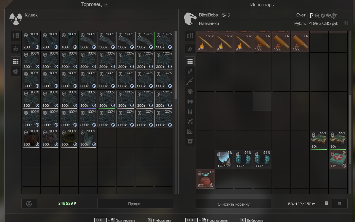Click the eagle faction avatar

(190, 19)
